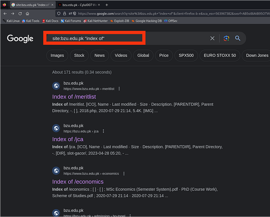This screenshot has width=270, height=217.
Task: Open OffSec bookmark
Action: pos(171,21)
